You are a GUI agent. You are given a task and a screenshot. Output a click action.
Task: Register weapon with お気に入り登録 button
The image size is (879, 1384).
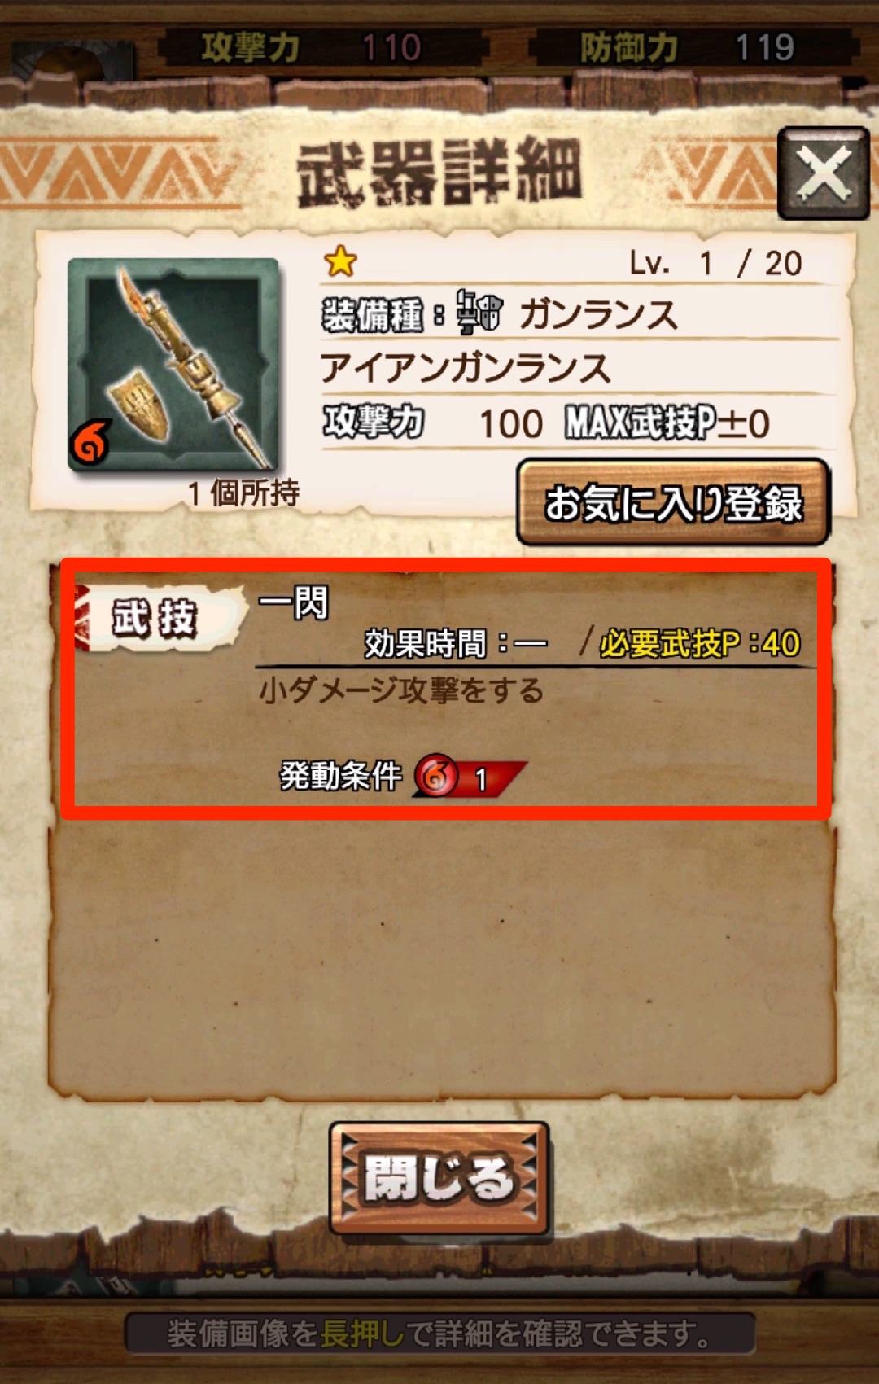pos(673,502)
